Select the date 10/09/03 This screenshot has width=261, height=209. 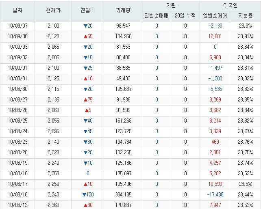pyautogui.click(x=17, y=47)
